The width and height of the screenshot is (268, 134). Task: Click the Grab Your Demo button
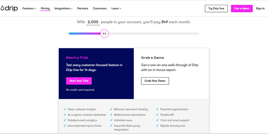pos(155,81)
